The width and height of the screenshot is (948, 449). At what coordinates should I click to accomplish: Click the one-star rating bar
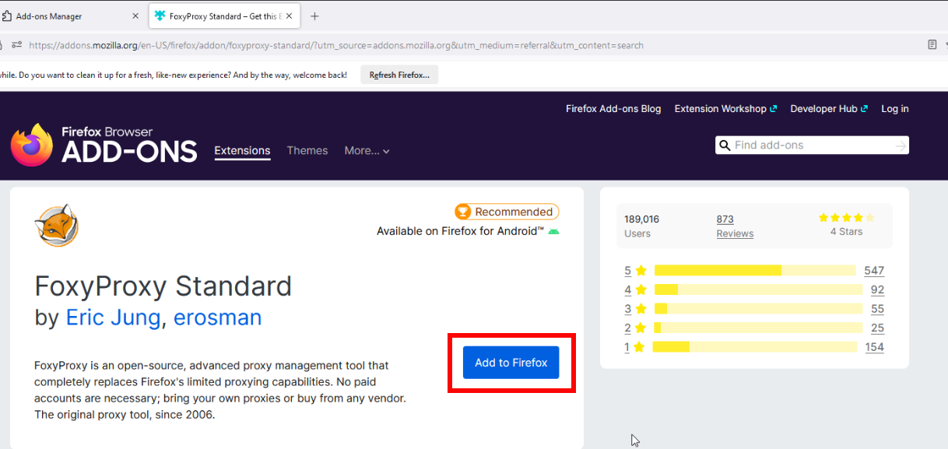point(755,347)
